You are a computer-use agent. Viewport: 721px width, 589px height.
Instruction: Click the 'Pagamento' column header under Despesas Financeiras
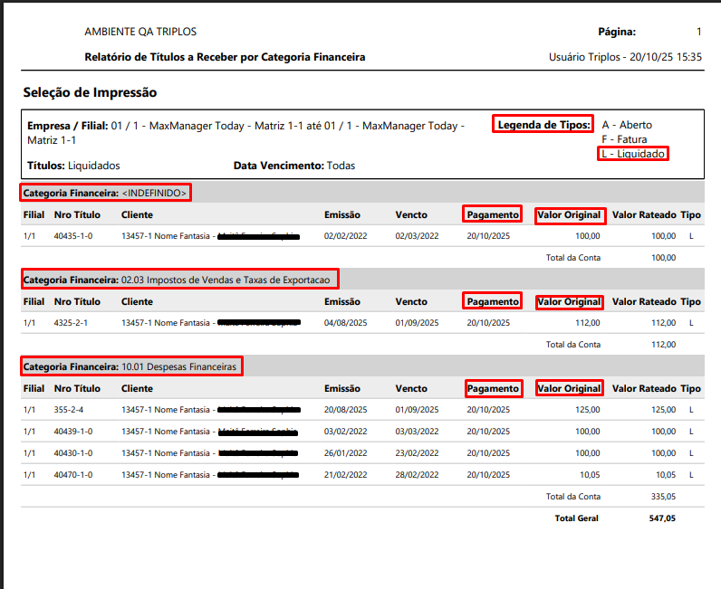click(x=493, y=388)
